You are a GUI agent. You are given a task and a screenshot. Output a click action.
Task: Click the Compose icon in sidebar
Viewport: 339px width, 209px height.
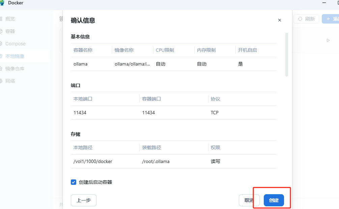[x=1, y=44]
